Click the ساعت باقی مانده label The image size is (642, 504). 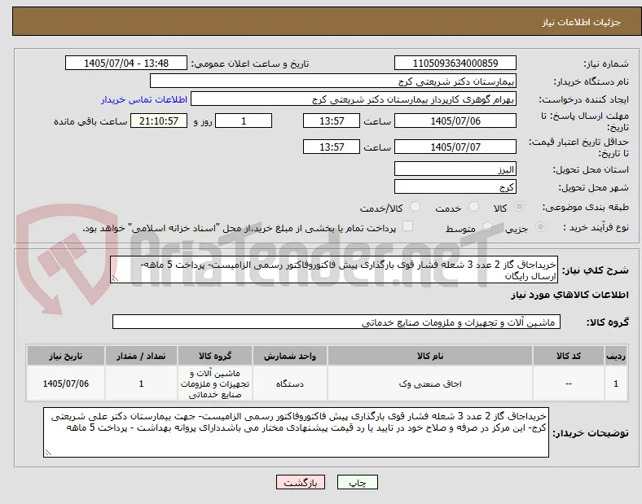(x=90, y=121)
